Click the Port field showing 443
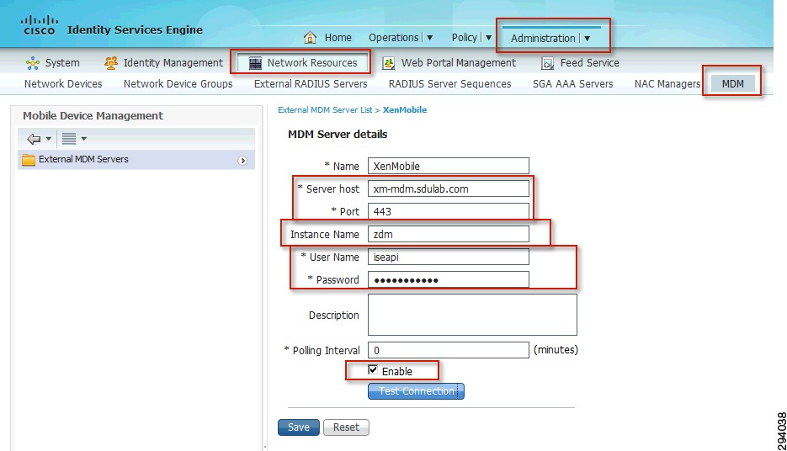 [448, 211]
